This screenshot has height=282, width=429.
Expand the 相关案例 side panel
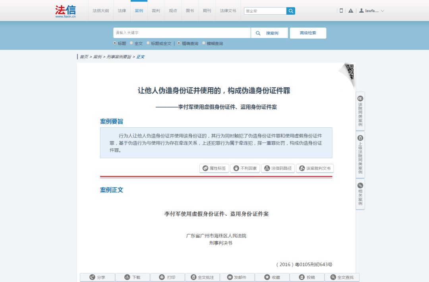(359, 193)
